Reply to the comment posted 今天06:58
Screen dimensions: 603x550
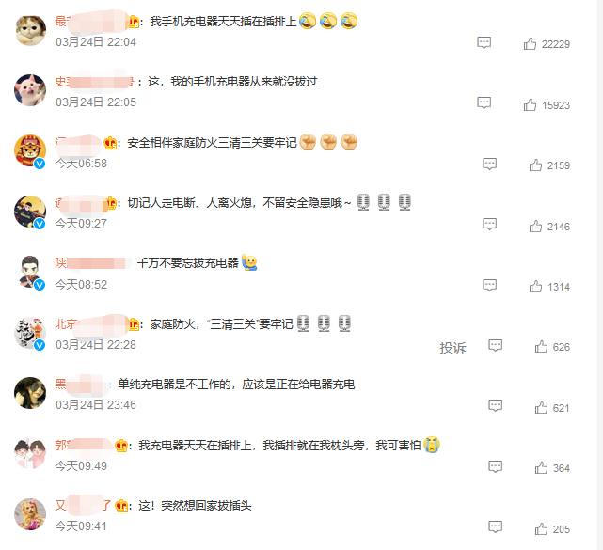click(489, 164)
